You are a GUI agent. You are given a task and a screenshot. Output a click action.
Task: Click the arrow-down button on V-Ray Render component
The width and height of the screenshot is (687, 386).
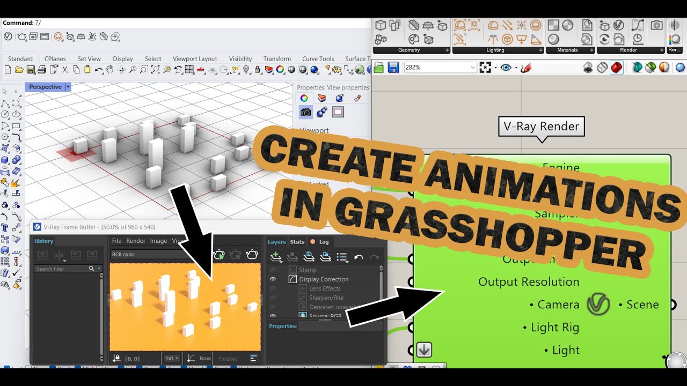424,350
